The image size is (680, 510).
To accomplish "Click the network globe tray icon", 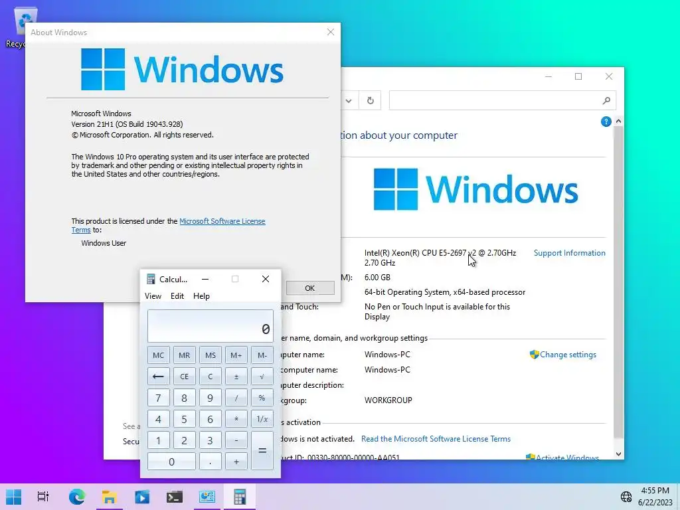I will tap(626, 497).
